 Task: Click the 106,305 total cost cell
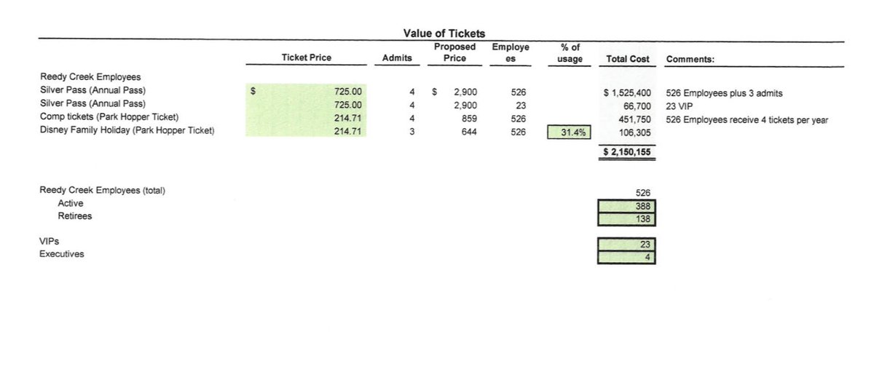634,132
